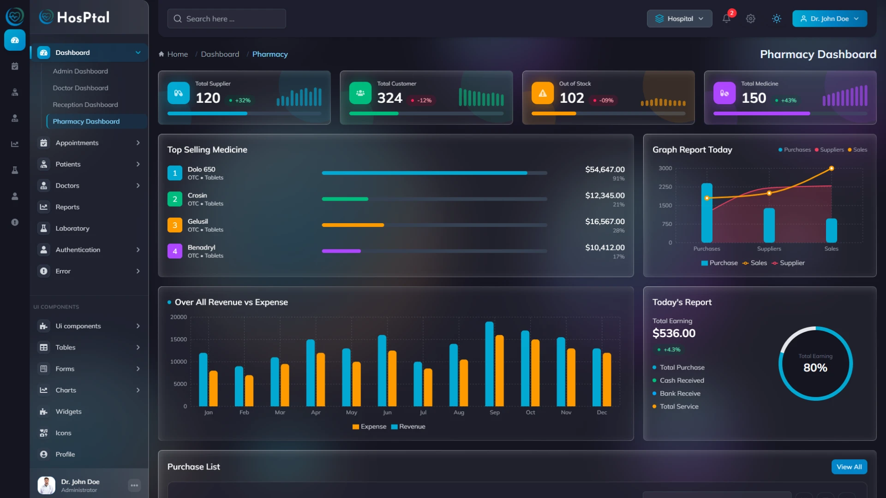This screenshot has width=886, height=498.
Task: Select the flask icon in the mini rail
Action: (x=15, y=170)
